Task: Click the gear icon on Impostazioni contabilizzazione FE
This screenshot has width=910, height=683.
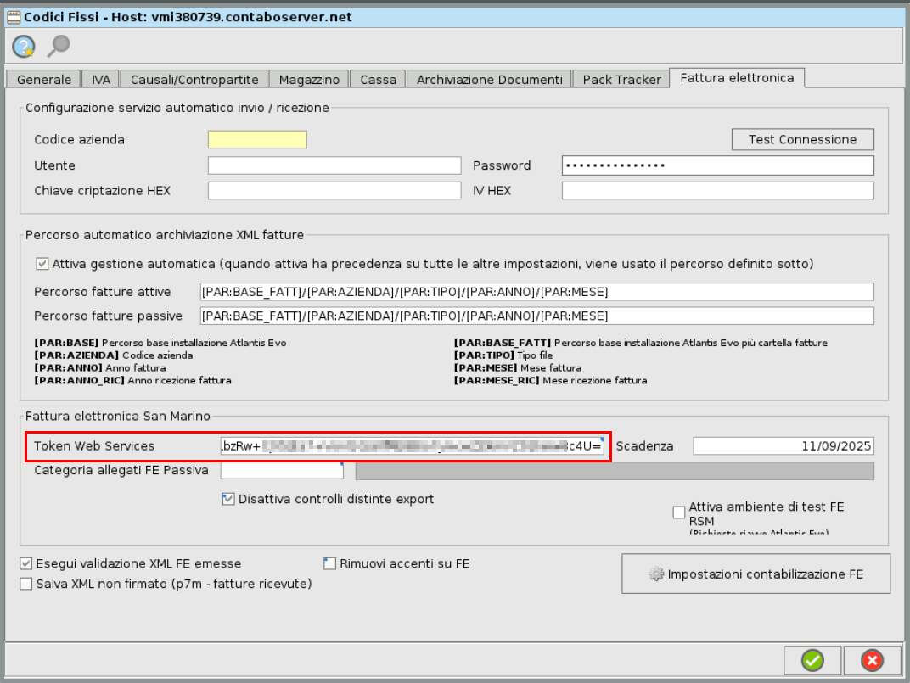Action: 655,574
